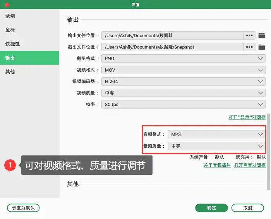Expand 帧率 30 fps dropdown

(184, 104)
